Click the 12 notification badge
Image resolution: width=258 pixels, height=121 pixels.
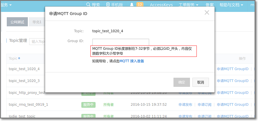pos(140,5)
